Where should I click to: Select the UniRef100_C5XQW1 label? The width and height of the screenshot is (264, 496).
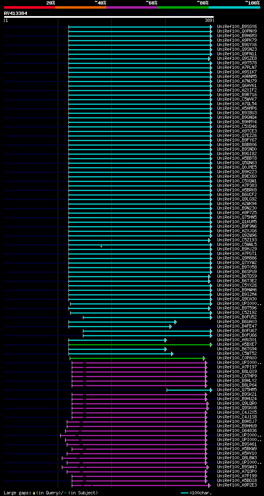tap(237, 181)
